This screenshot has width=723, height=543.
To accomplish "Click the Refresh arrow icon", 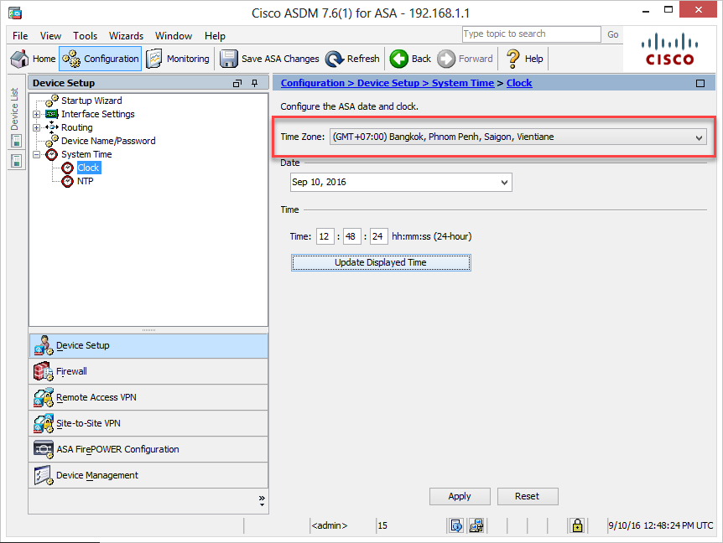I will (335, 59).
